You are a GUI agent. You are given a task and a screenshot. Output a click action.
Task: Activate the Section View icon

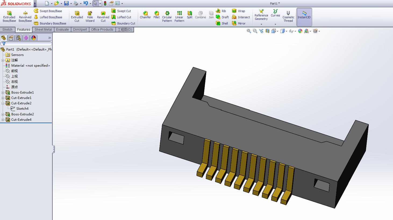point(267,31)
